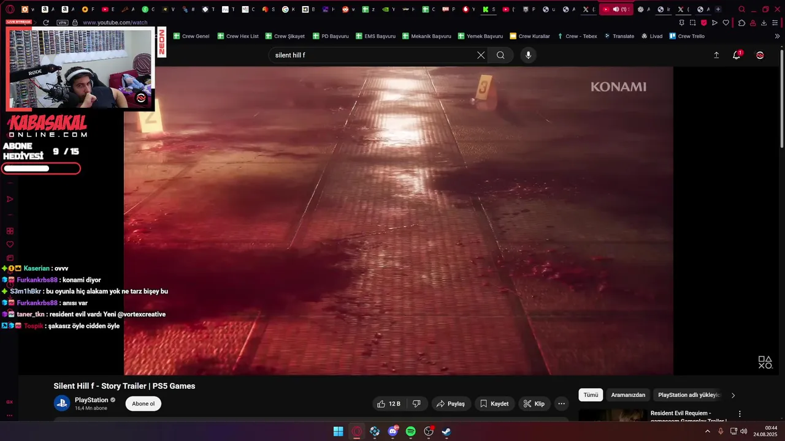Open the Yemek Başvuru bookmark
785x441 pixels.
(x=480, y=36)
